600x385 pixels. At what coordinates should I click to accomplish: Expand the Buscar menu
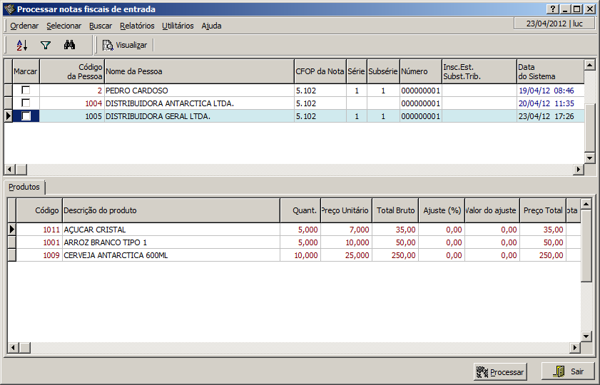101,26
